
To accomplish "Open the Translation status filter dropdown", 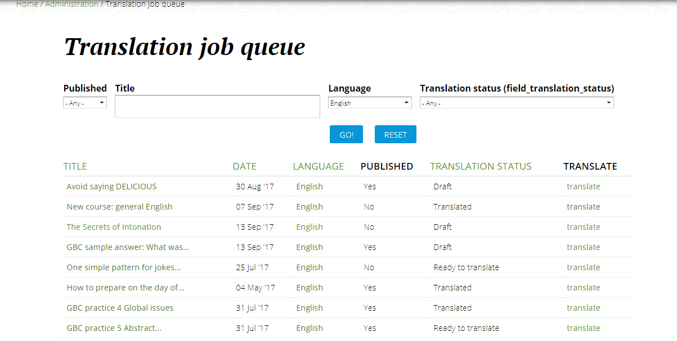I will point(516,103).
